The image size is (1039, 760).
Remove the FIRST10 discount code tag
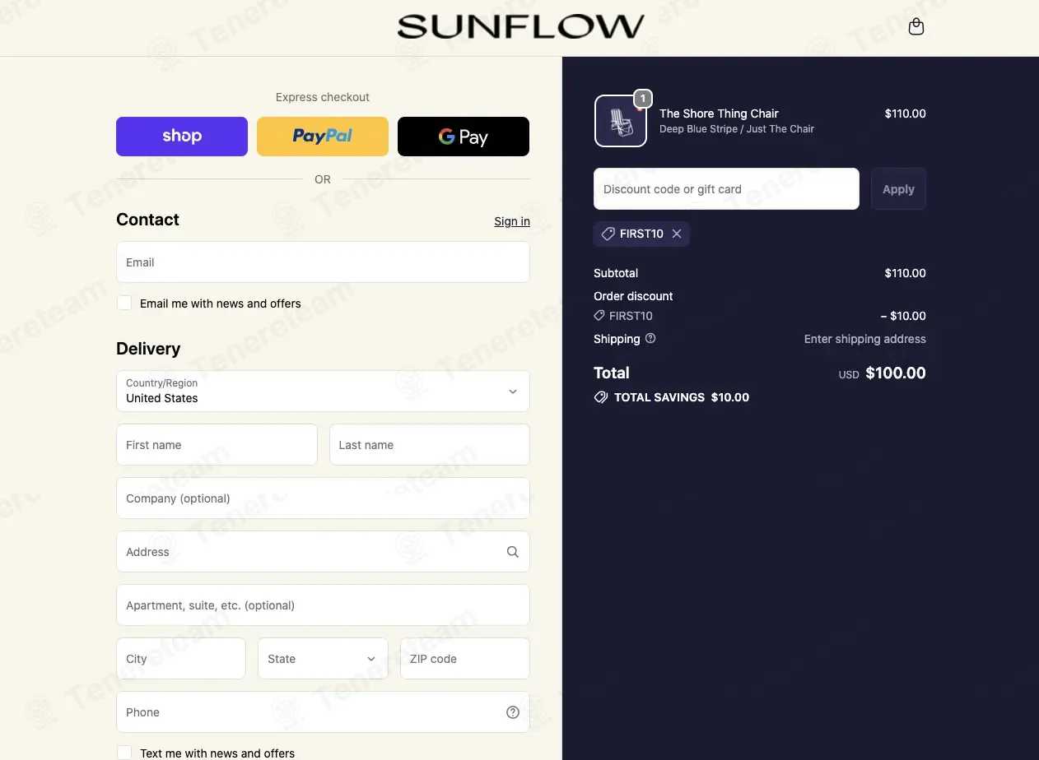(x=677, y=234)
